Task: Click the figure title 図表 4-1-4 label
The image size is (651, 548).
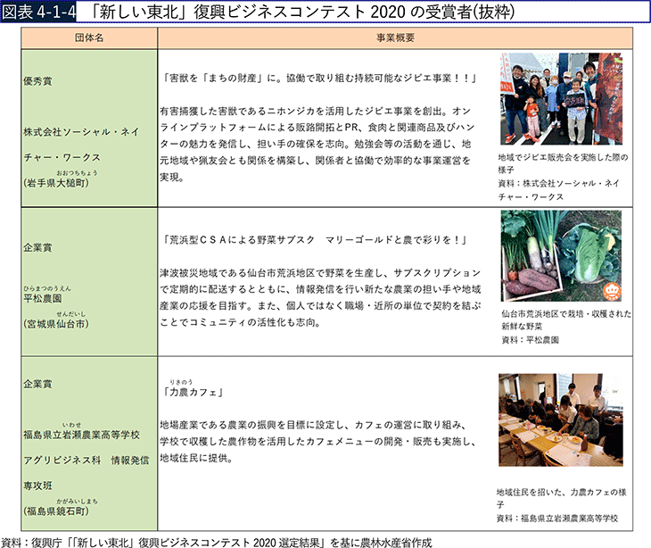Action: (38, 12)
